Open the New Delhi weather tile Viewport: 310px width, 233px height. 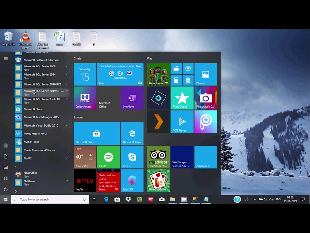(85, 157)
